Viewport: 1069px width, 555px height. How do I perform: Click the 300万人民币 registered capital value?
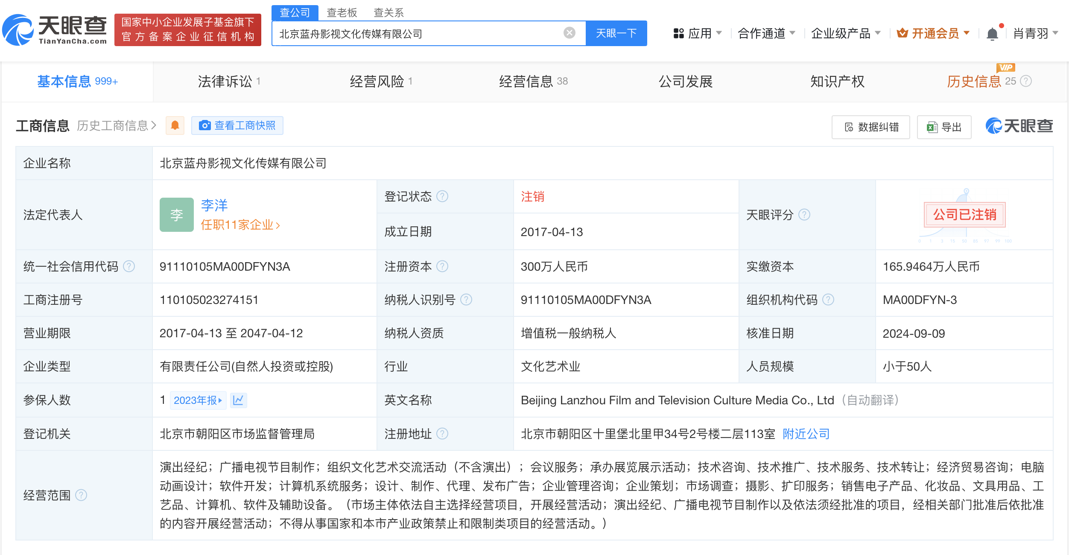click(554, 266)
